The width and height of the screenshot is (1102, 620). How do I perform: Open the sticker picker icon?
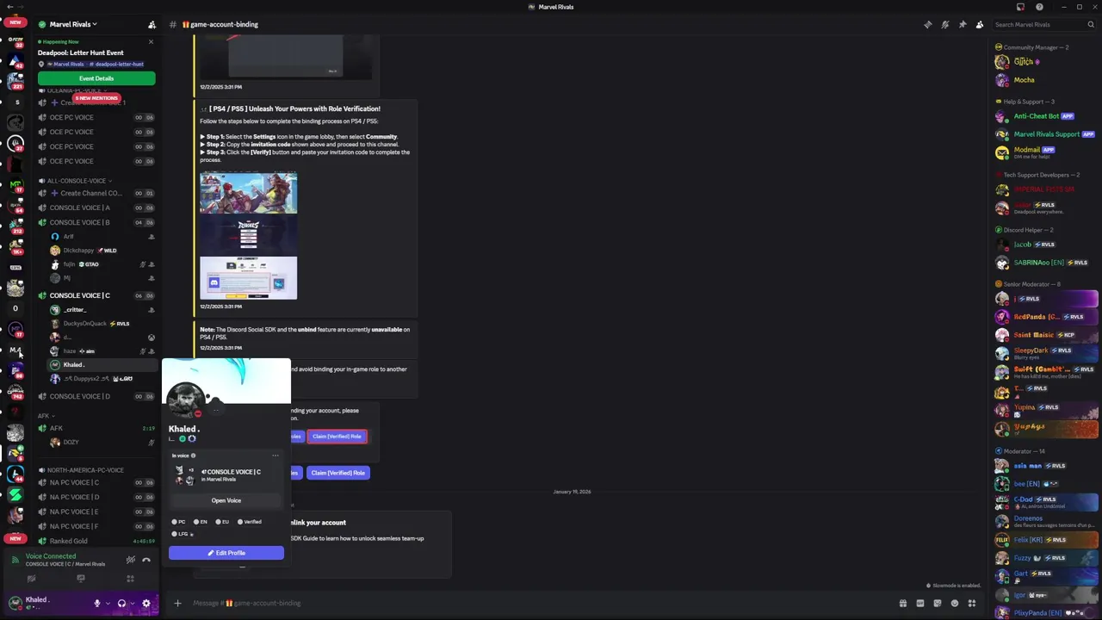(x=938, y=603)
